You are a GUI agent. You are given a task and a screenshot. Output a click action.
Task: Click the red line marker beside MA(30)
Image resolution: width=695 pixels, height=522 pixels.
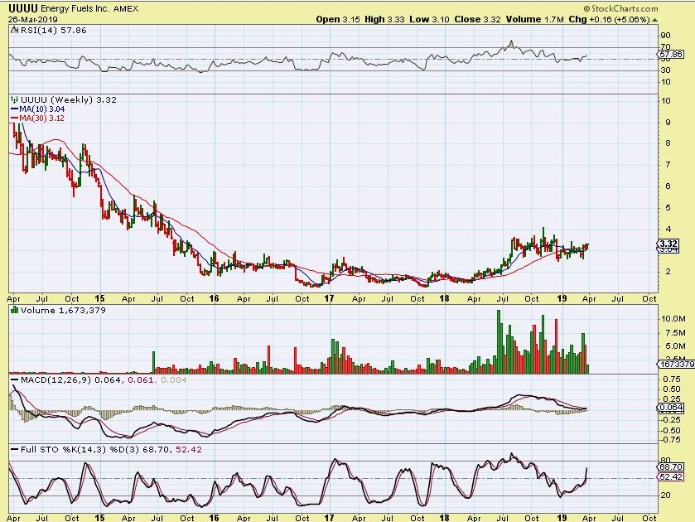pos(14,118)
